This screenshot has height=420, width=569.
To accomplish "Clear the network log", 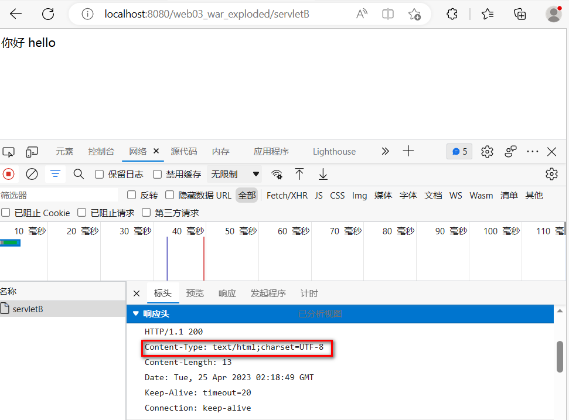I will point(32,174).
